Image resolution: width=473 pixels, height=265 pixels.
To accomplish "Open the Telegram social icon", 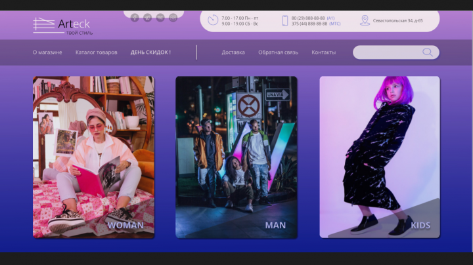I will click(148, 18).
